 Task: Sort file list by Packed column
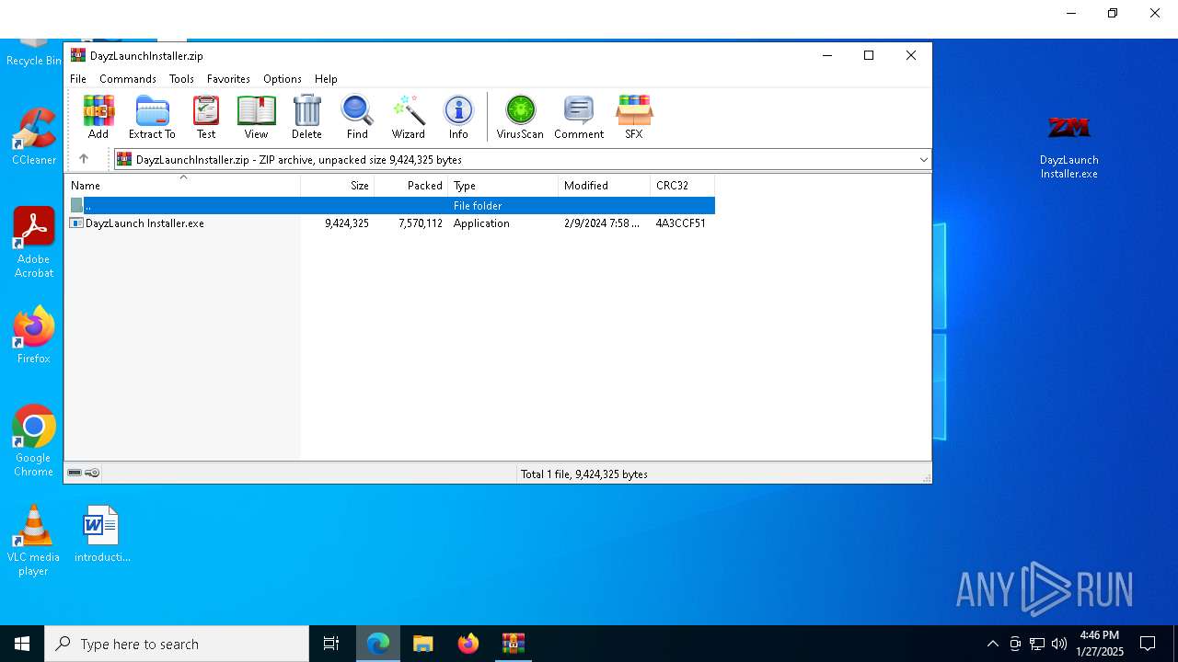pyautogui.click(x=411, y=186)
